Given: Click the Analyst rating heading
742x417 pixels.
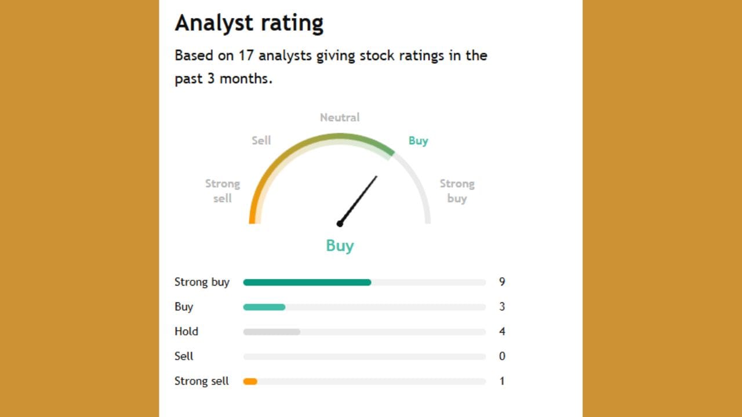Looking at the screenshot, I should [249, 23].
